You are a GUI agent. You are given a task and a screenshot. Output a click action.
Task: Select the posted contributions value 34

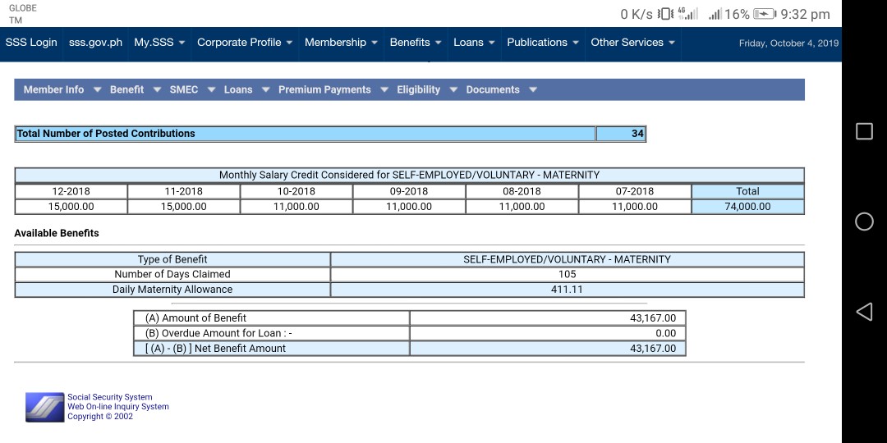coord(637,134)
